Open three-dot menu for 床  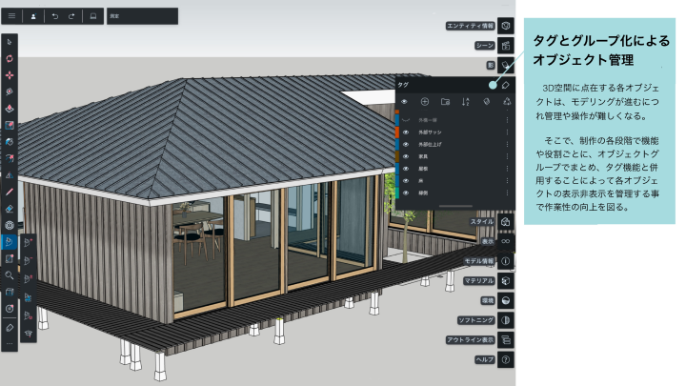point(508,180)
